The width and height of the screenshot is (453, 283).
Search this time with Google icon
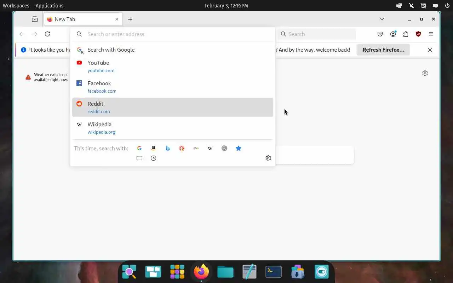pos(139,148)
